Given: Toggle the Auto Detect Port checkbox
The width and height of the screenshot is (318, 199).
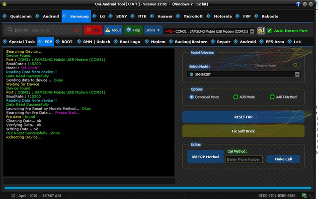Looking at the screenshot, I should click(x=269, y=31).
